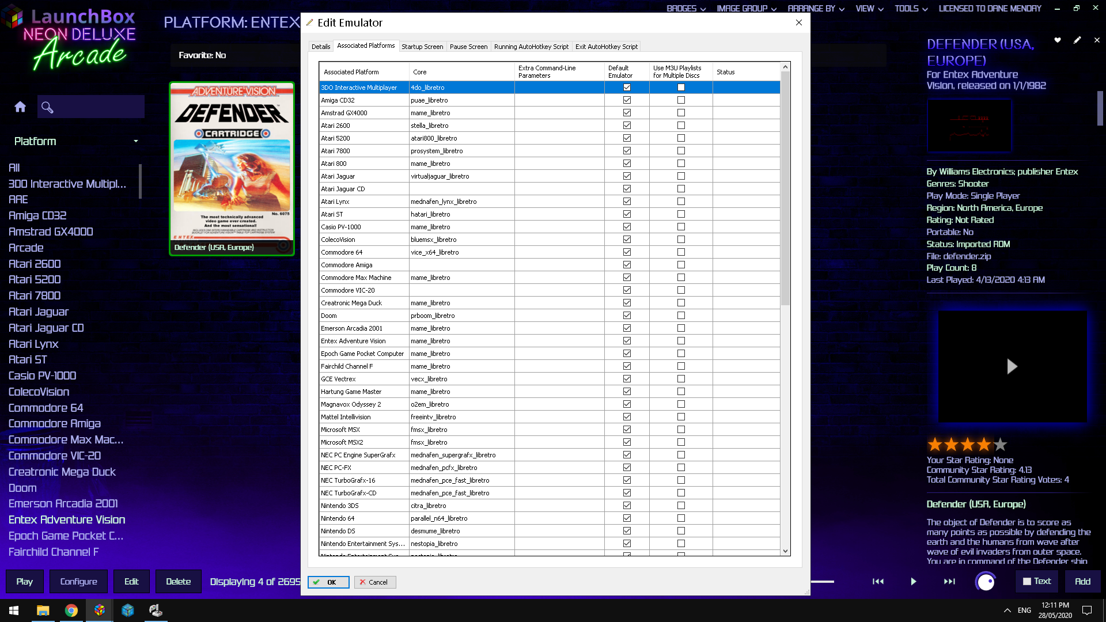Select the Defender box art thumbnail
Viewport: 1106px width, 622px height.
pyautogui.click(x=232, y=168)
